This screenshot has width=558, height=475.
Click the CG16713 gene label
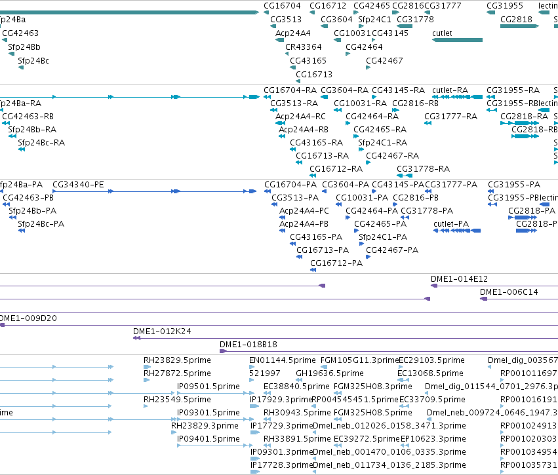coord(314,74)
